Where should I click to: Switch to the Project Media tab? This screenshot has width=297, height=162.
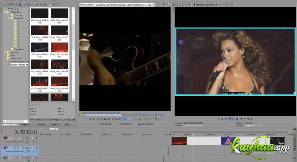(10, 125)
